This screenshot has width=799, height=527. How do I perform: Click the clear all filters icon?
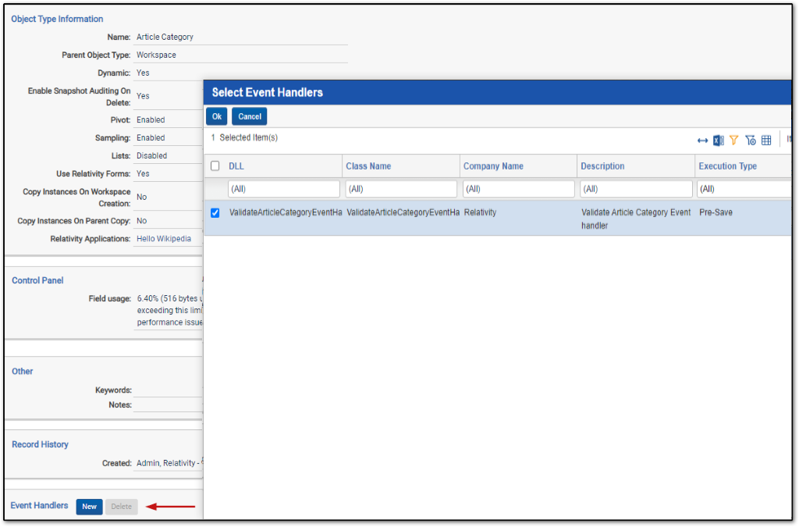pos(750,141)
